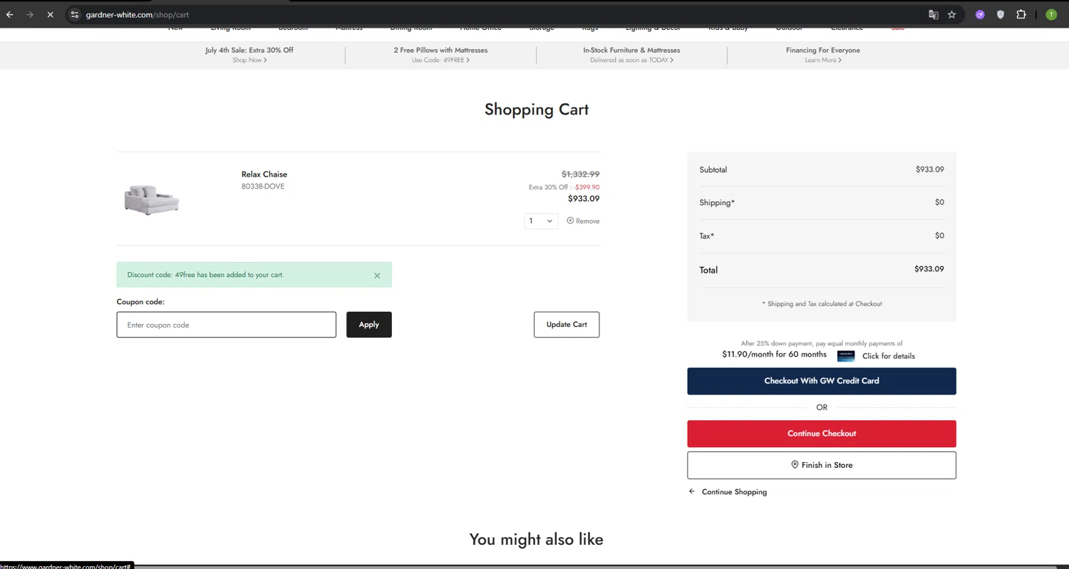Dismiss the discount code added alert

click(377, 276)
